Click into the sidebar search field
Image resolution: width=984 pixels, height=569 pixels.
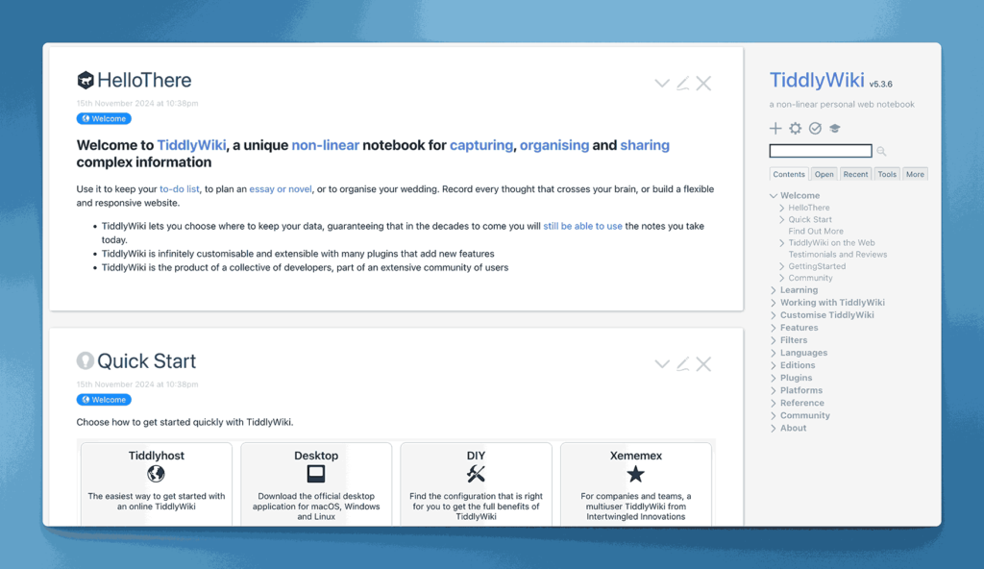pyautogui.click(x=821, y=151)
